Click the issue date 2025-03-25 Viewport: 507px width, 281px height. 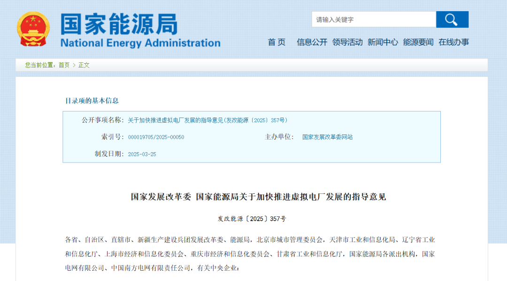[142, 154]
